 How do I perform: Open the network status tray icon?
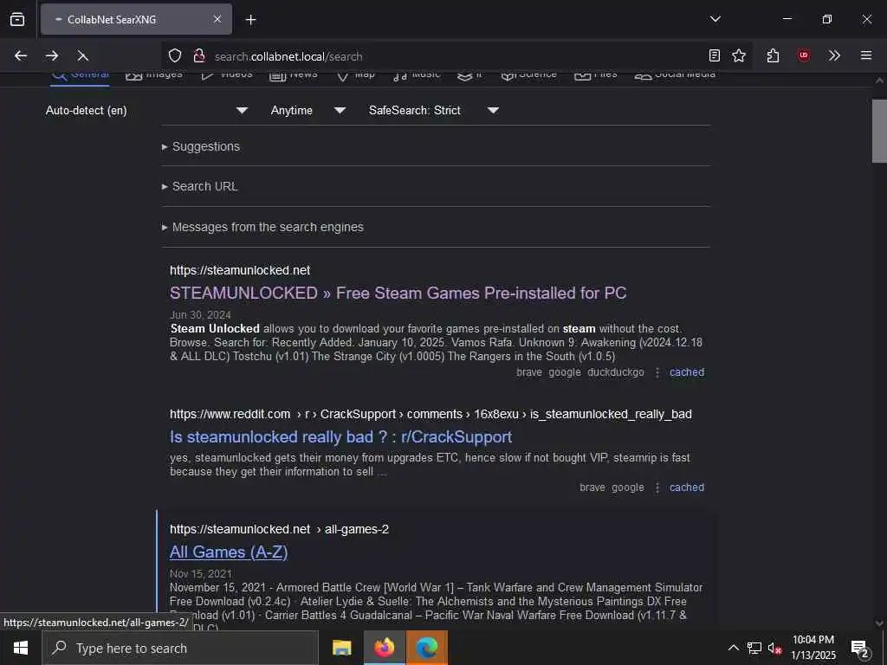click(754, 648)
